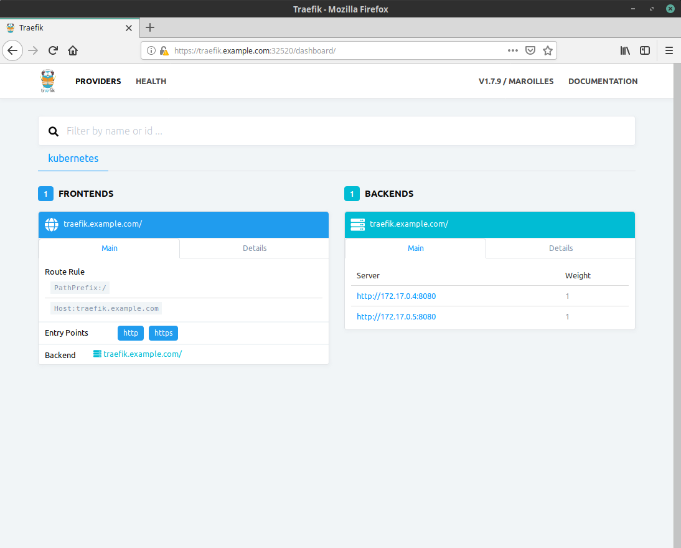Click the frontend traefik.example.com/ header title

point(103,224)
